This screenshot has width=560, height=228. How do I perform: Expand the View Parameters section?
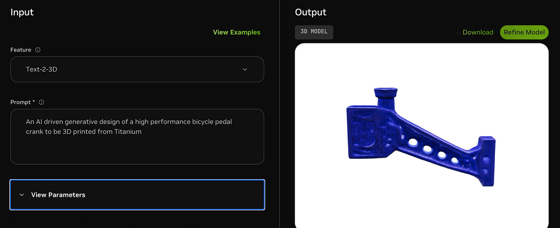(137, 195)
